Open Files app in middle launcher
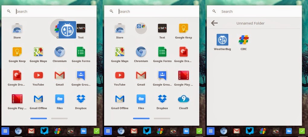Image resolution: width=308 pixels, height=137 pixels. coord(141,99)
